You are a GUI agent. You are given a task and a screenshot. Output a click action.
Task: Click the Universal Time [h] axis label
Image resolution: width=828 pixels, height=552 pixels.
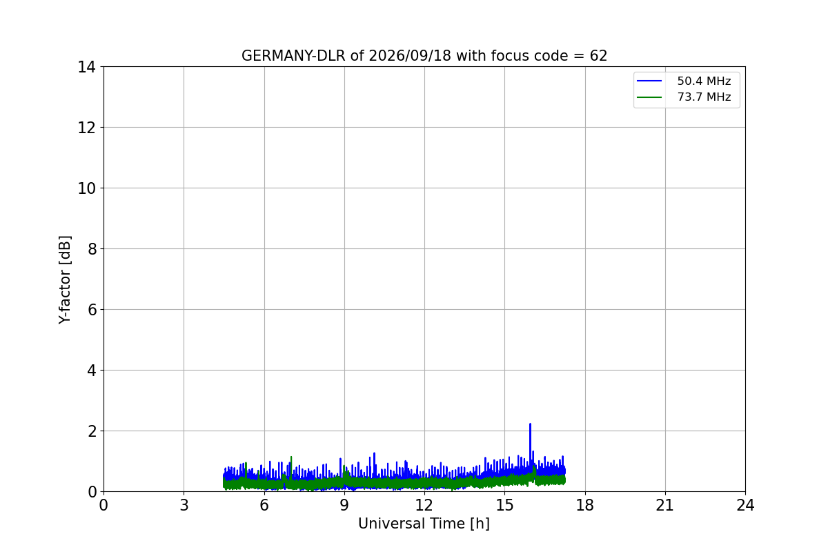coord(424,524)
